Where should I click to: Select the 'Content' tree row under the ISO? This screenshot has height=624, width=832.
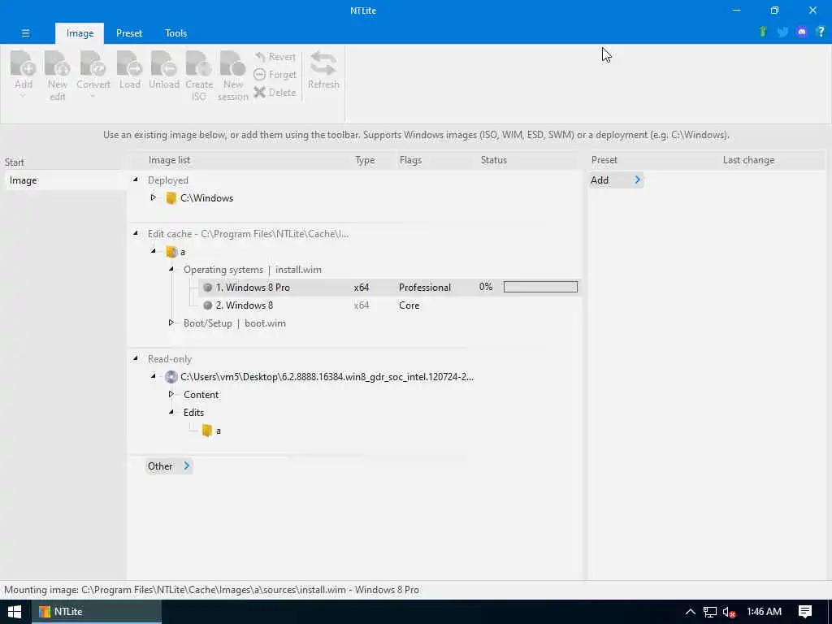coord(201,395)
